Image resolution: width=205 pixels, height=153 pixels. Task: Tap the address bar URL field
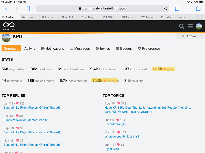(x=102, y=8)
